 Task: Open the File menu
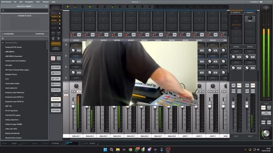tap(15, 2)
